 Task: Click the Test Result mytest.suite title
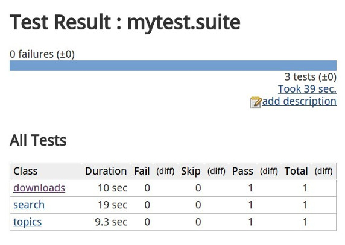tap(125, 23)
